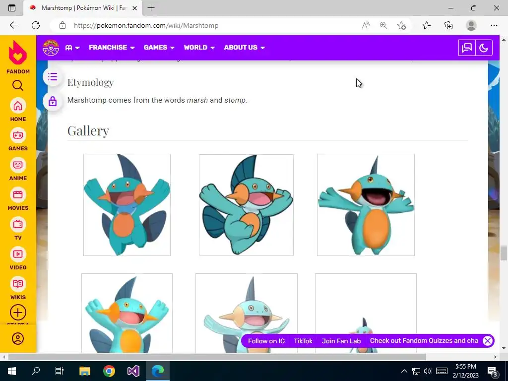Toggle dark mode with moon icon
The width and height of the screenshot is (508, 381).
pos(484,48)
